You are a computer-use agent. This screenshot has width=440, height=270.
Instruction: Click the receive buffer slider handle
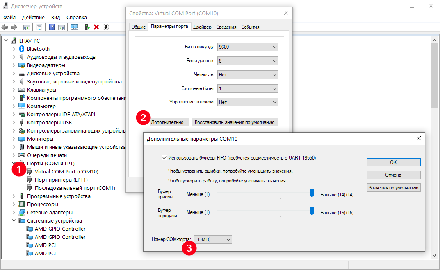[x=312, y=193]
